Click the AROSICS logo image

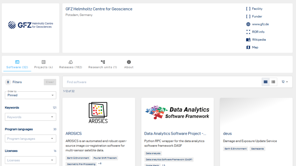point(98,113)
